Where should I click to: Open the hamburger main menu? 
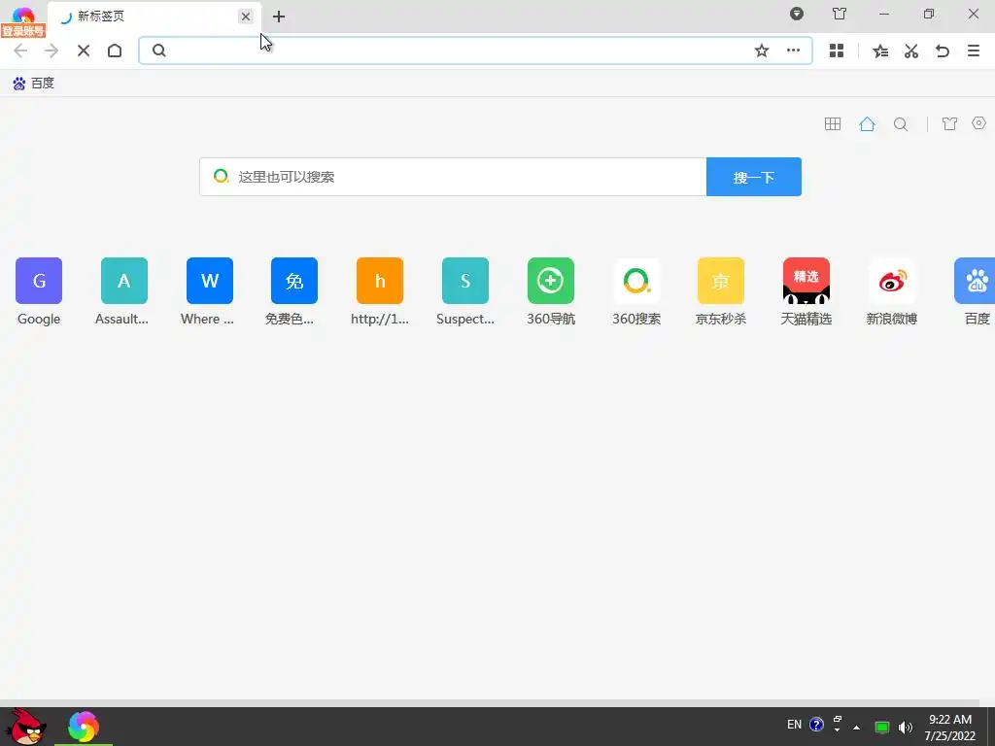click(974, 51)
